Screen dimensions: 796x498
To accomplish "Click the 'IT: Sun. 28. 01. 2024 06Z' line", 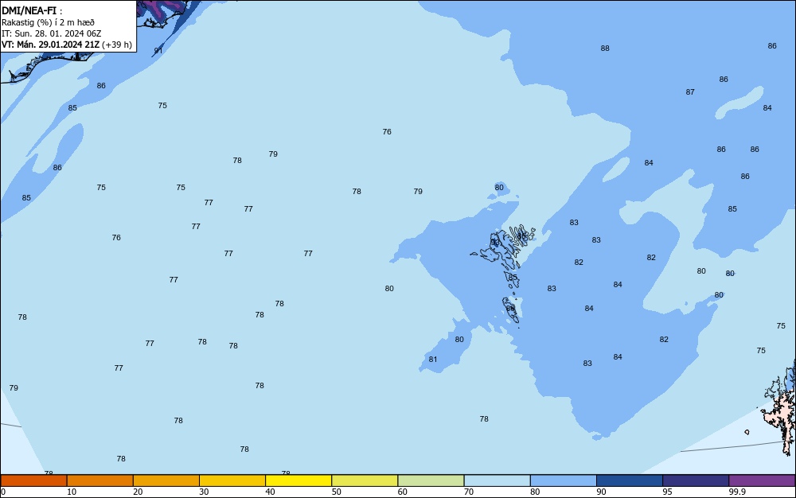I will point(51,33).
